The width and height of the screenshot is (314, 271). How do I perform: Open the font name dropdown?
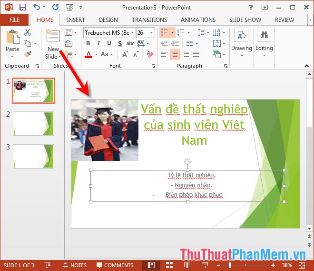[132, 33]
